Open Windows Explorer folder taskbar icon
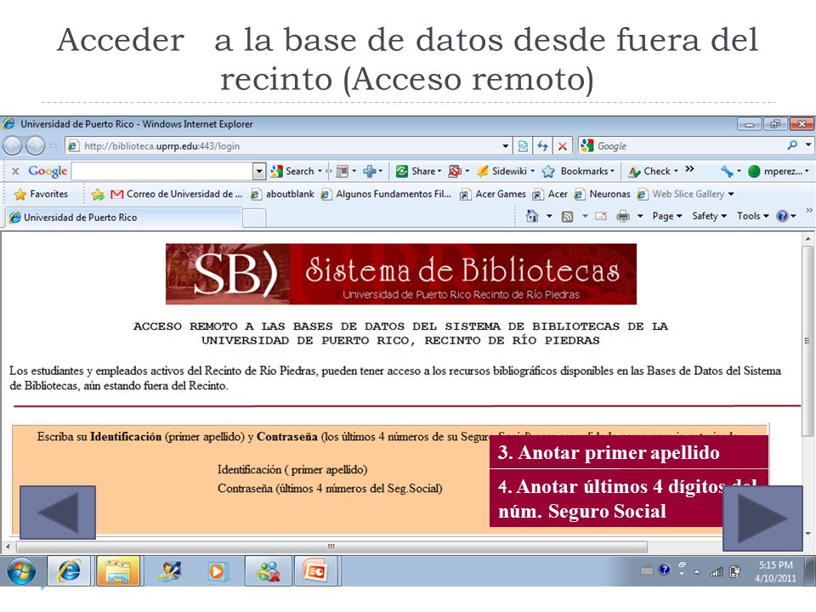The image size is (816, 612). 117,571
